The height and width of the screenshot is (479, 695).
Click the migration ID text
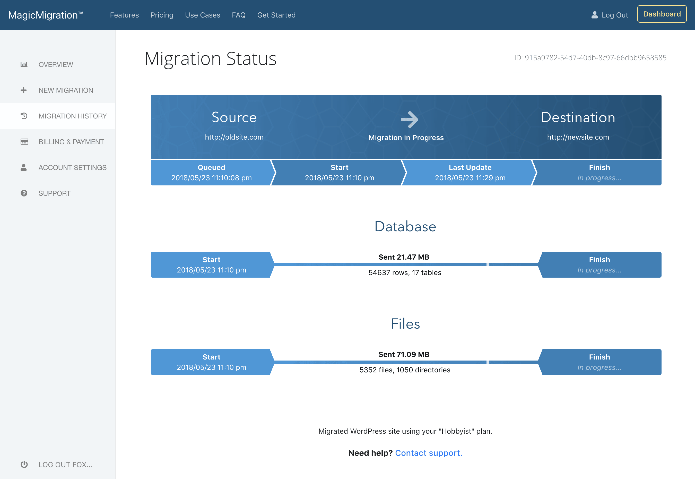[x=590, y=58]
